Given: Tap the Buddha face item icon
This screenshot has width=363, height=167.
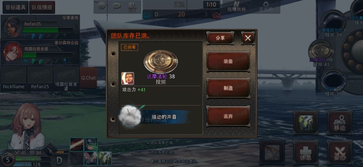Looking at the screenshot, I should coord(128,78).
